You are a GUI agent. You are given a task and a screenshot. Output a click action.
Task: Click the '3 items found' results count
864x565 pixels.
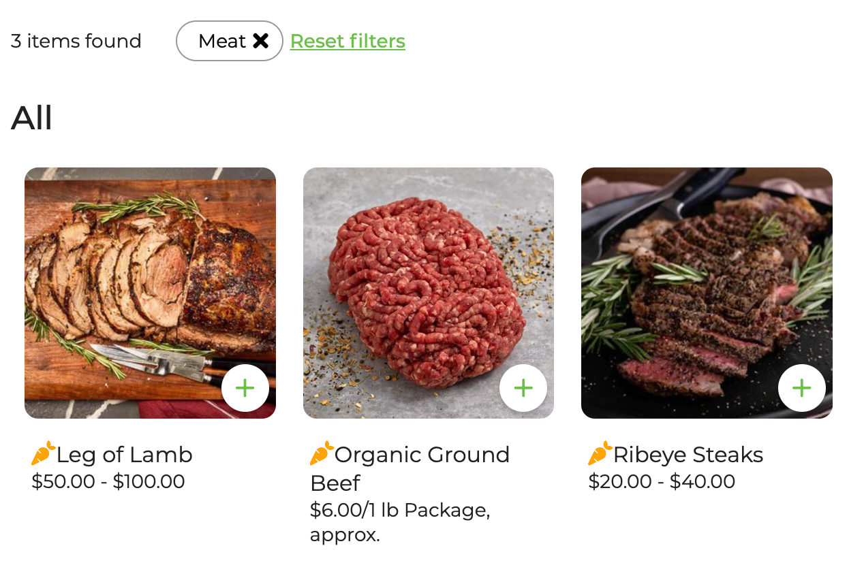pos(76,42)
